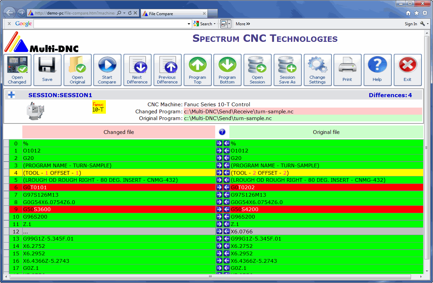Image resolution: width=433 pixels, height=283 pixels.
Task: Click the red Exit button
Action: point(408,70)
